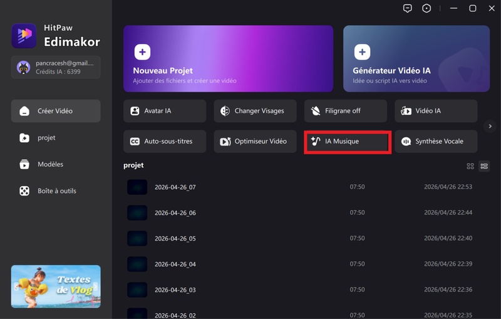Click the Boîte à outils icon

24,191
